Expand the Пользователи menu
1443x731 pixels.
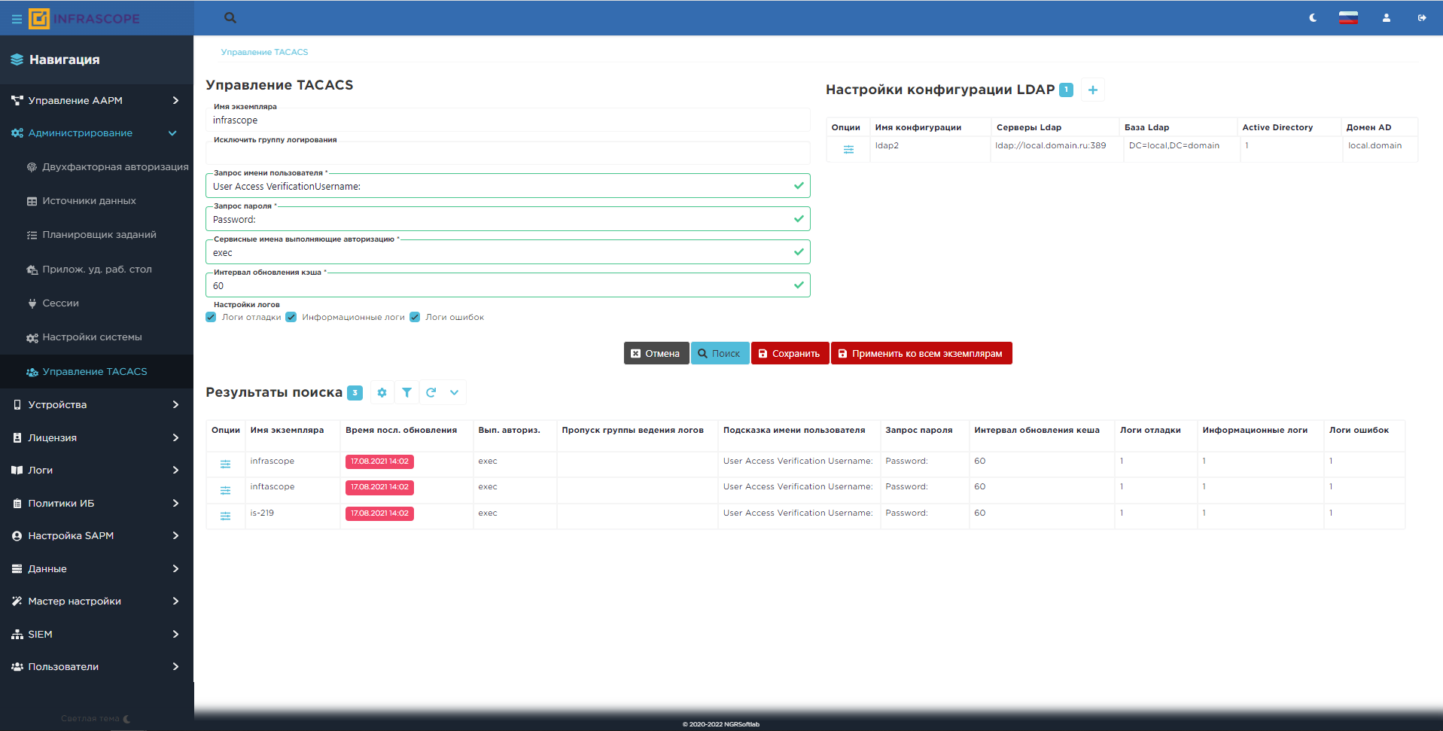pyautogui.click(x=96, y=667)
